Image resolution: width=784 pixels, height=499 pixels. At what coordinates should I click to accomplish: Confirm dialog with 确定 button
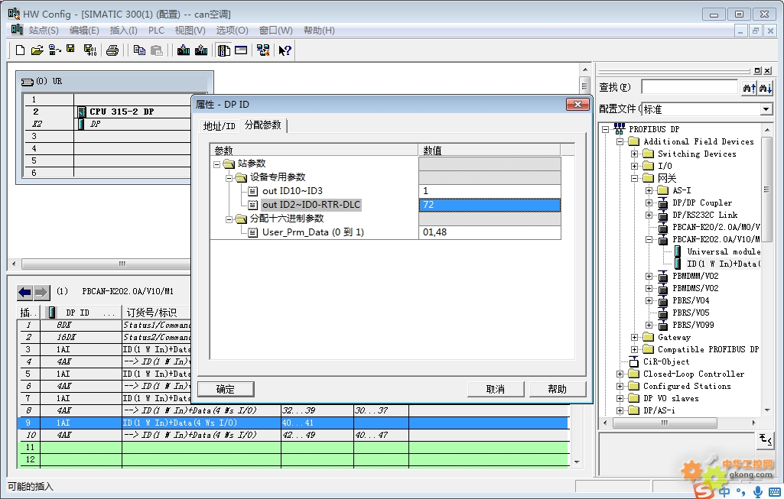coord(226,389)
